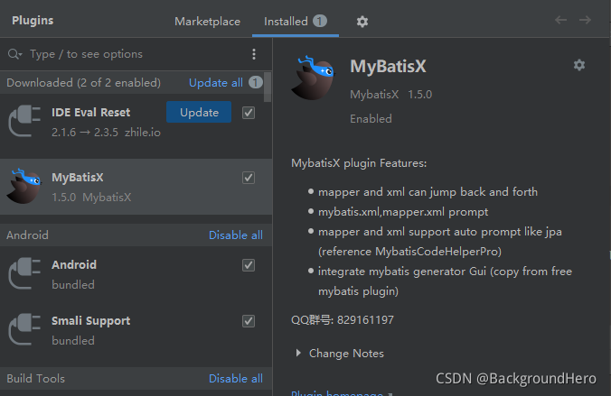Image resolution: width=611 pixels, height=396 pixels.
Task: Open the plugins settings gear in the header
Action: pos(362,22)
